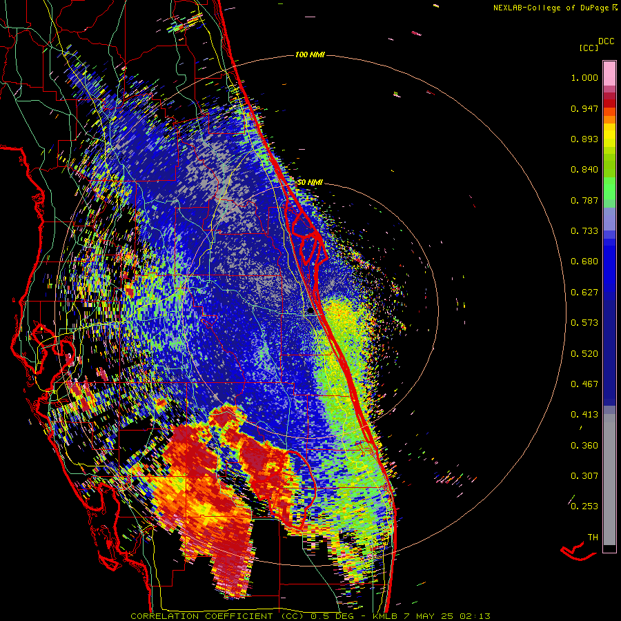Select the 0.253 scale value

pyautogui.click(x=584, y=506)
